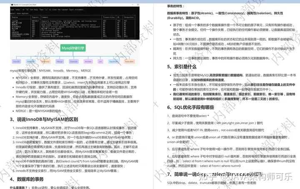Click list item 3 starting InnoDB是聚集索引

pos(77,150)
